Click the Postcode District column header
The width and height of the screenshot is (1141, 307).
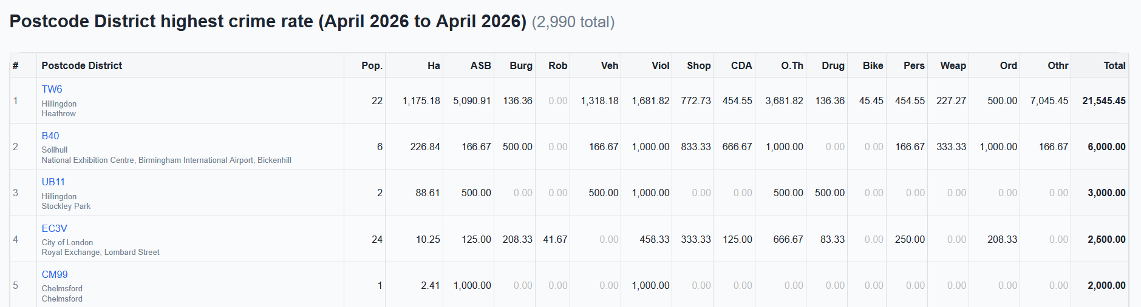[82, 65]
